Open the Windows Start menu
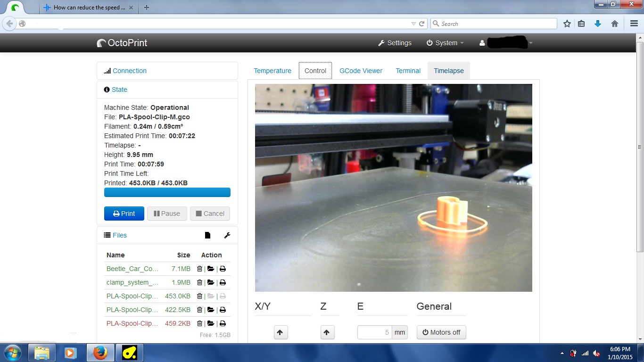 13,353
